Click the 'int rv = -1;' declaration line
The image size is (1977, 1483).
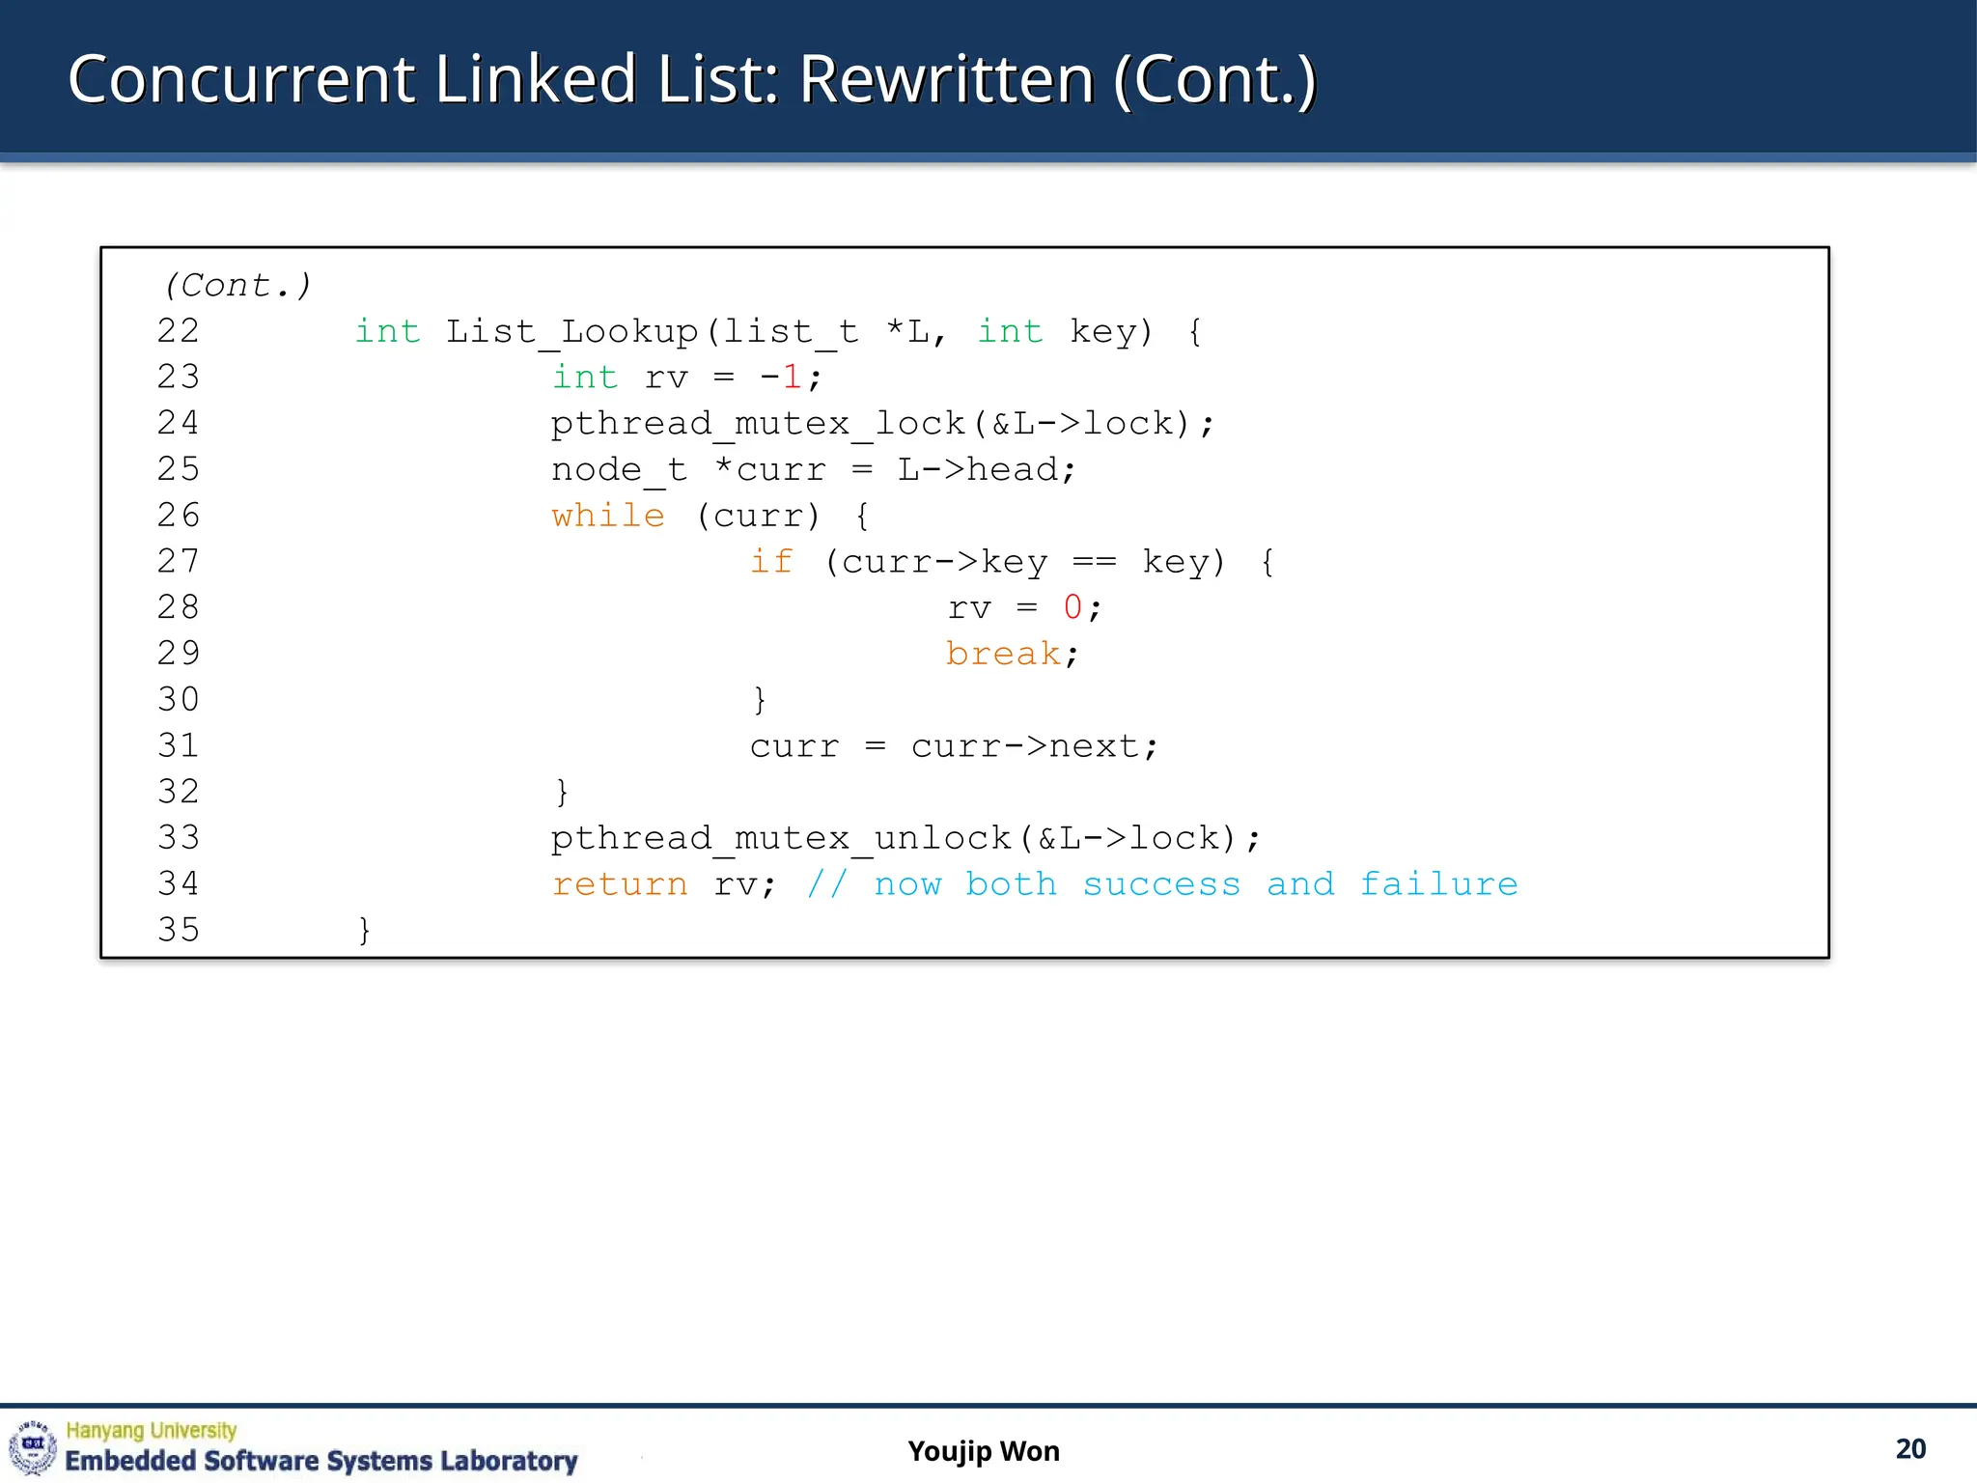point(686,377)
